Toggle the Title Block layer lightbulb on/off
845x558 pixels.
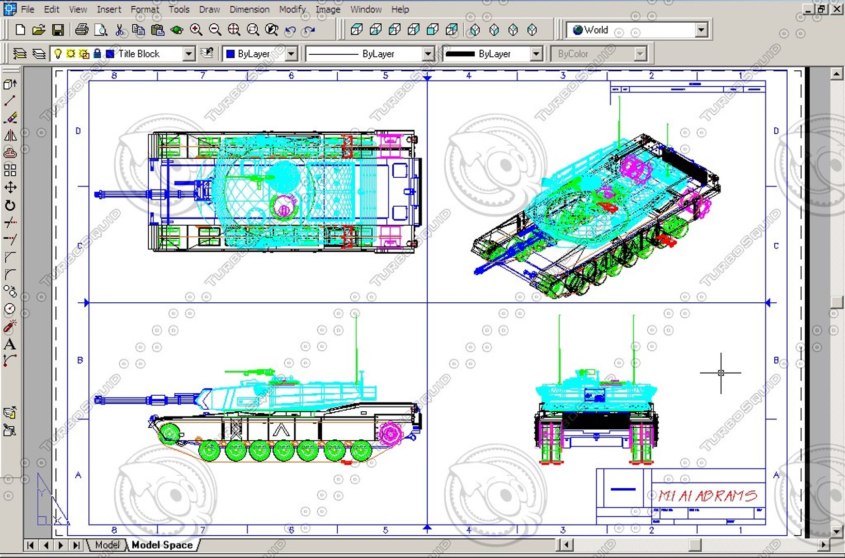(58, 54)
